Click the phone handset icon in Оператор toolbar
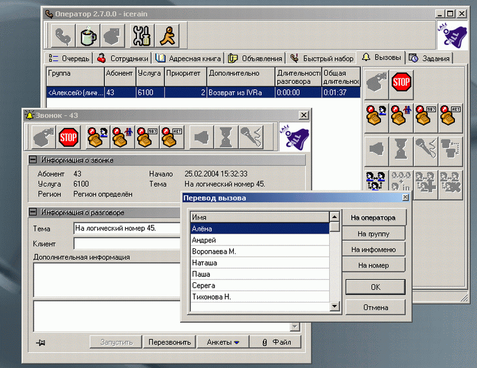477x368 pixels. 63,36
